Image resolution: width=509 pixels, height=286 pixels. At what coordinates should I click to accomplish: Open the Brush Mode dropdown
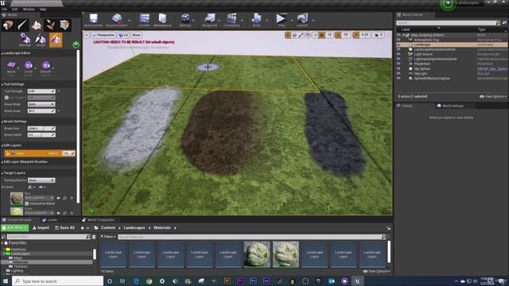[41, 104]
